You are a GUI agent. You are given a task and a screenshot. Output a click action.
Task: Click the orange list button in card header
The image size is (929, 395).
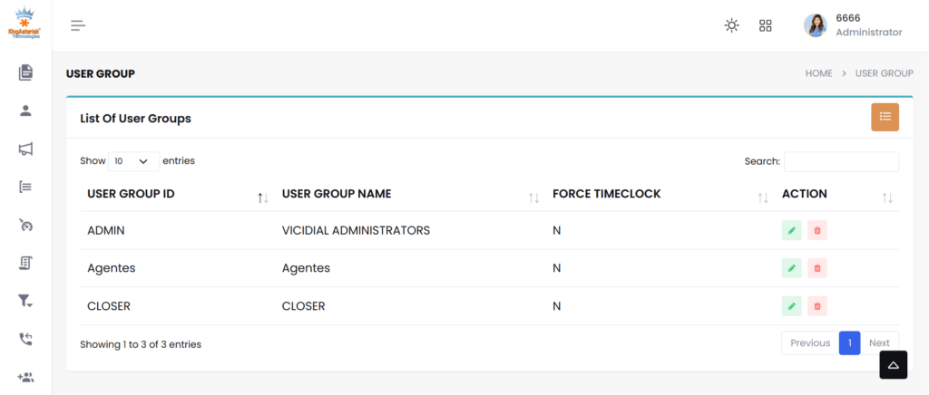point(885,117)
